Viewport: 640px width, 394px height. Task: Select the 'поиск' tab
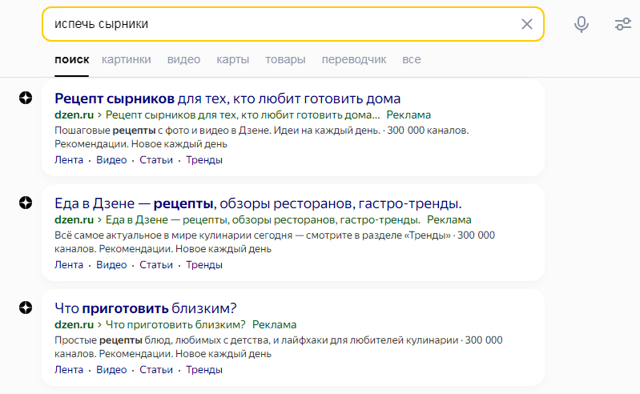pyautogui.click(x=72, y=59)
